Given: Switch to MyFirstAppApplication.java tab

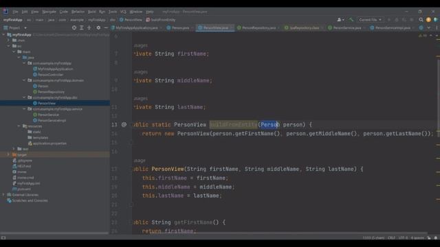Looking at the screenshot, I should coord(137,27).
